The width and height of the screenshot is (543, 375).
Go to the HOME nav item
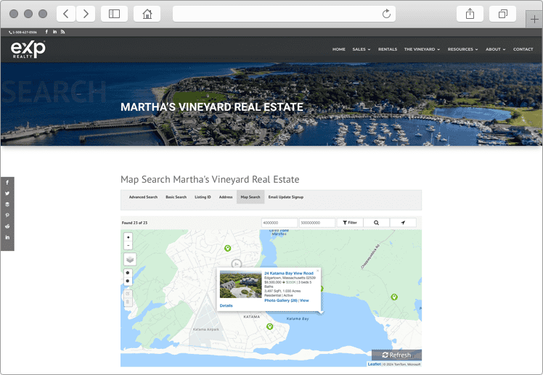point(339,49)
